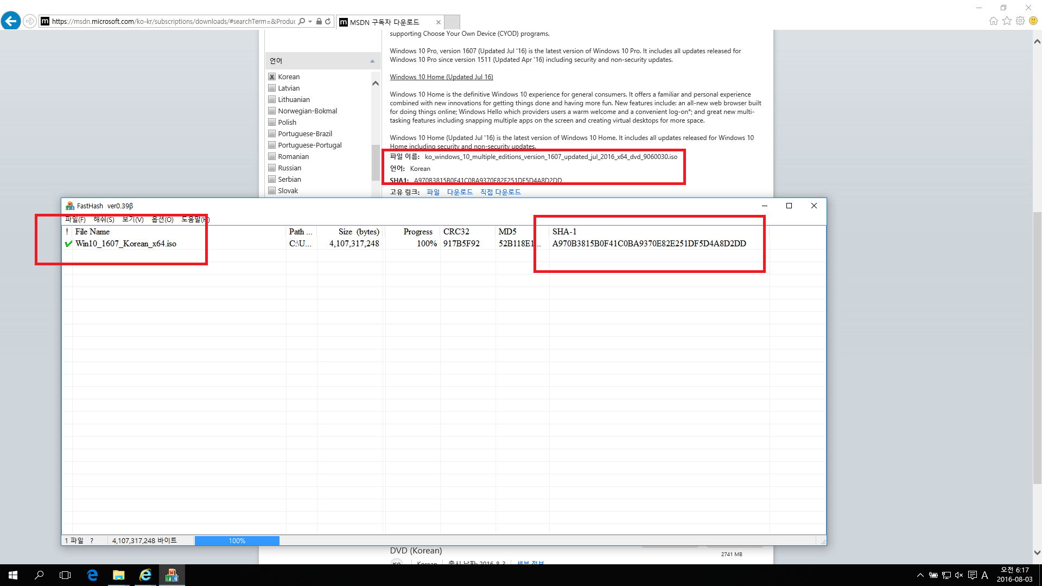The image size is (1042, 586).
Task: Sort by Size (bytes) column header
Action: click(351, 232)
